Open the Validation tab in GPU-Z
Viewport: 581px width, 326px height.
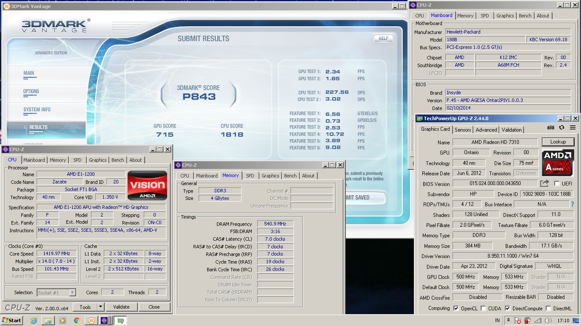(512, 130)
